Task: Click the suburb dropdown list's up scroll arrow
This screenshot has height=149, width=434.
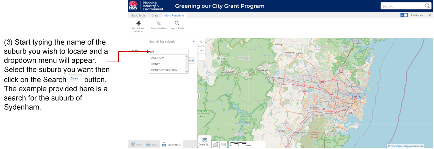Action: click(187, 56)
